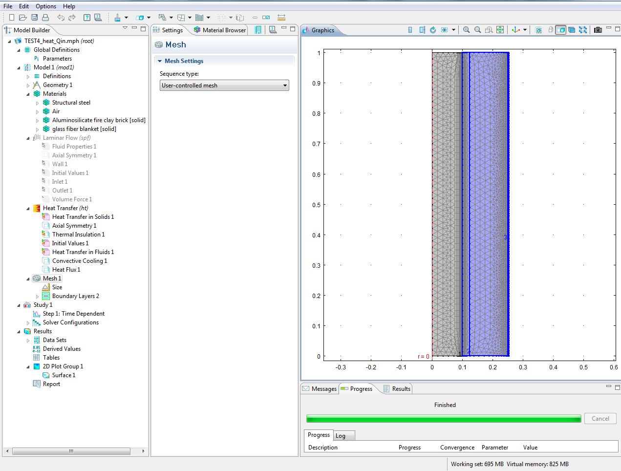The image size is (621, 471).
Task: Click the Print icon in toolbar
Action: (45, 18)
